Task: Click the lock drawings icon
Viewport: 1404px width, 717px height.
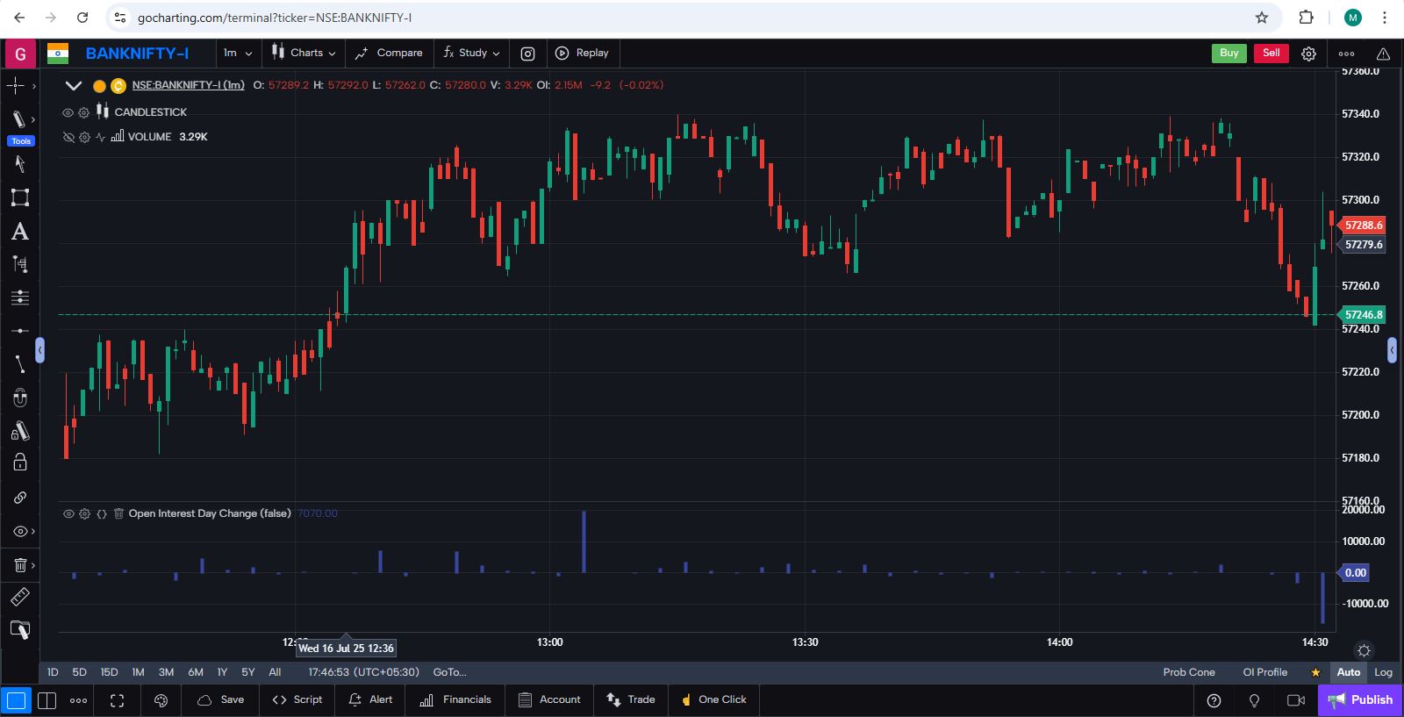Action: click(x=19, y=462)
